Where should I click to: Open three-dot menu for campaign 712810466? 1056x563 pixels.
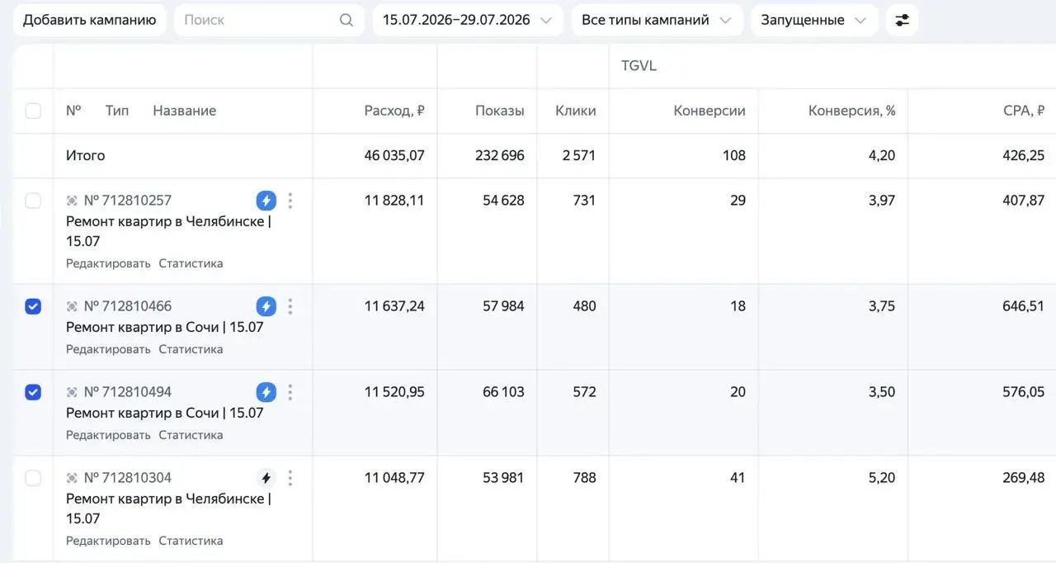pyautogui.click(x=290, y=306)
